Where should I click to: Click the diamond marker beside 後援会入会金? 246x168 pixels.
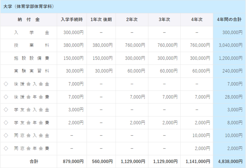(x=6, y=84)
